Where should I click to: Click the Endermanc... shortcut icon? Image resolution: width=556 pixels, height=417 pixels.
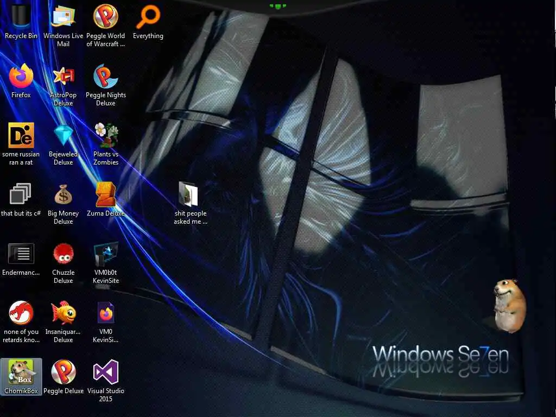coord(21,254)
